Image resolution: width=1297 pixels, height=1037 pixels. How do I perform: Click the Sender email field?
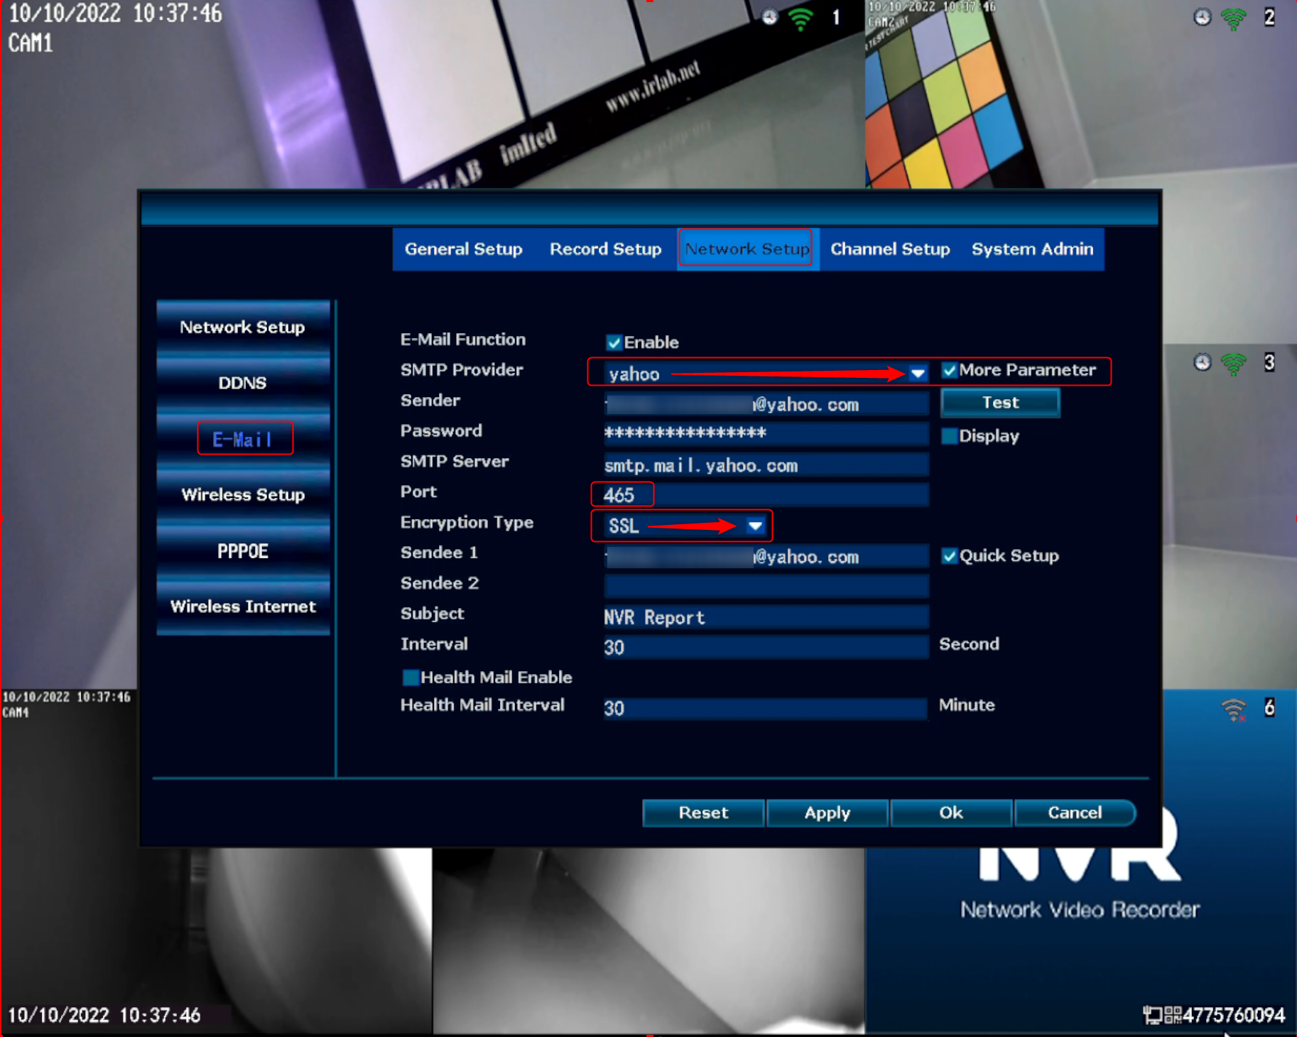tap(766, 404)
